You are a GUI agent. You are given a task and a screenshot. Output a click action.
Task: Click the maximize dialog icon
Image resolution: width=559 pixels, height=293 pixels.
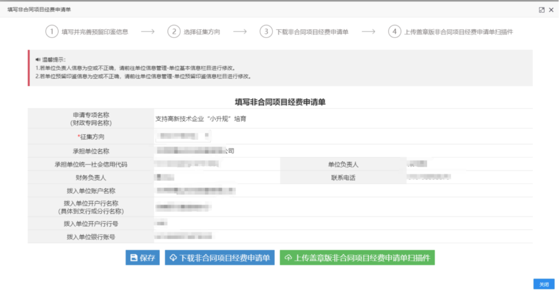pos(541,10)
